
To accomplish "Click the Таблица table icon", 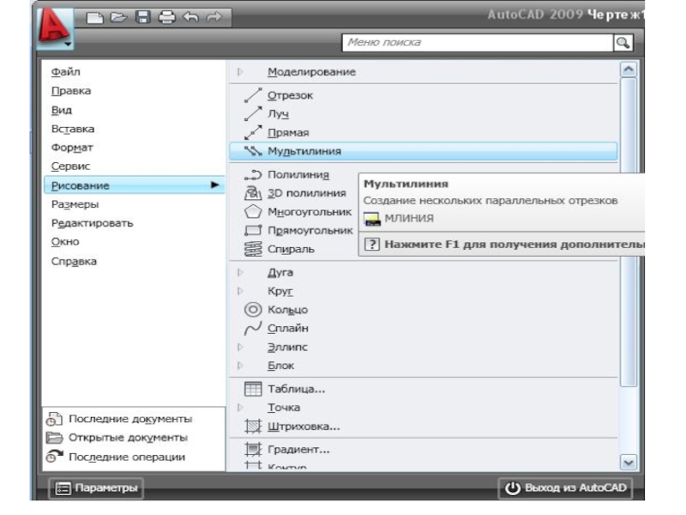I will tap(253, 389).
